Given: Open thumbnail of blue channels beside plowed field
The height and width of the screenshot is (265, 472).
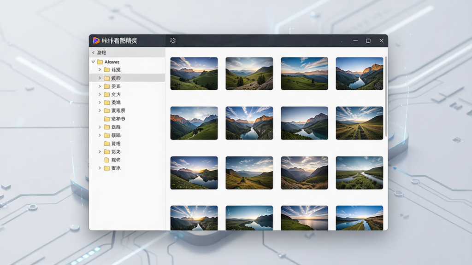Looking at the screenshot, I should (x=360, y=218).
